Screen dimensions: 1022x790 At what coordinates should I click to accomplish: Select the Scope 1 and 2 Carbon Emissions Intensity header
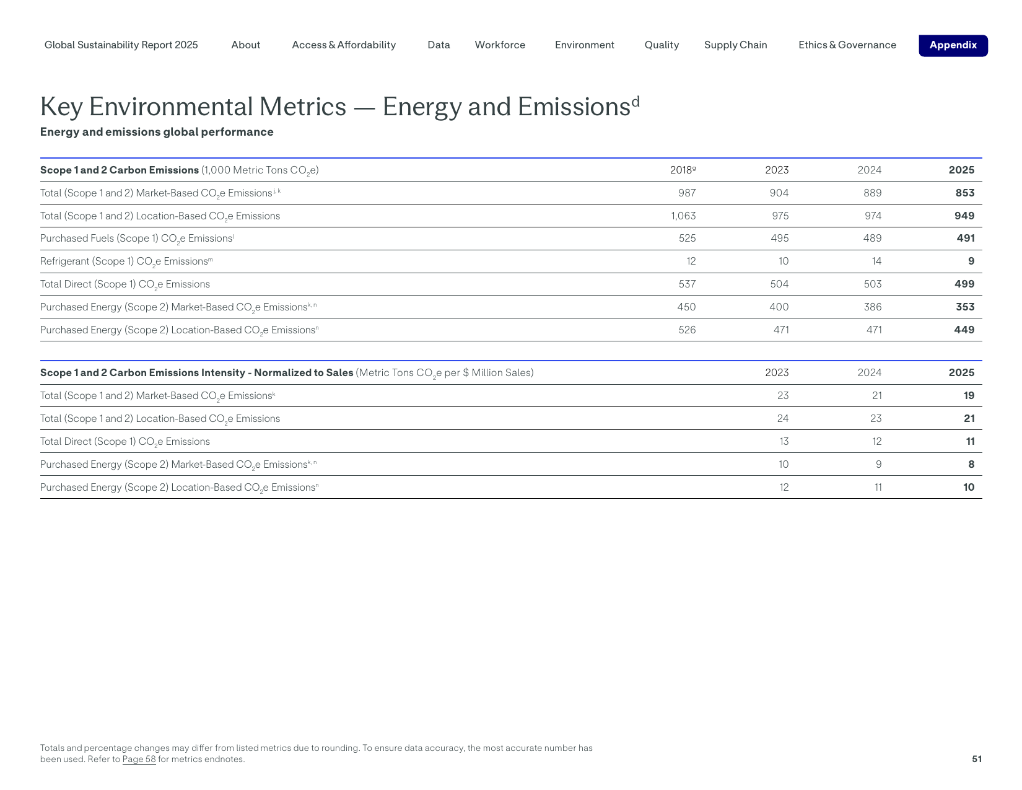tap(287, 373)
